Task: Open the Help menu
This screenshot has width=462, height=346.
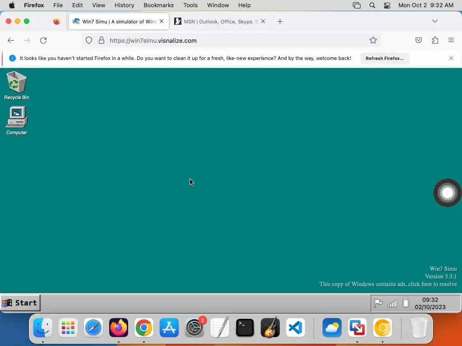Action: [244, 5]
